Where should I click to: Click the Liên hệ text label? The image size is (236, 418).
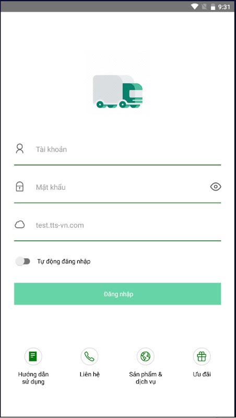(89, 374)
